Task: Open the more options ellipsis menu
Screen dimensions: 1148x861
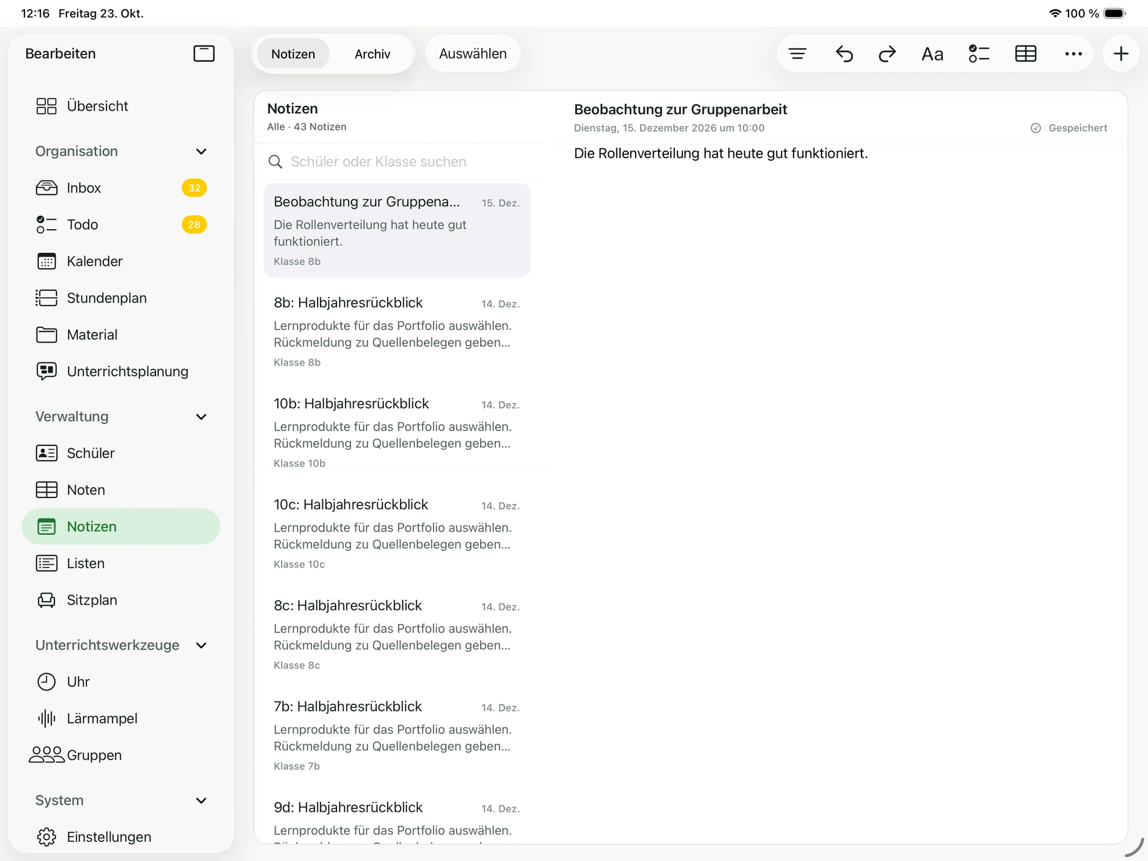Action: 1073,54
